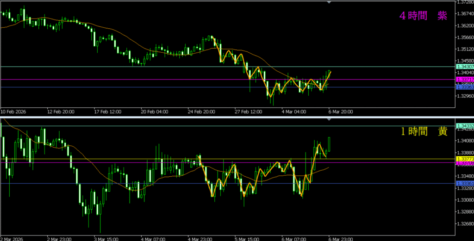Image resolution: width=474 pixels, height=241 pixels.
Task: Select the '20 Feb 04:00' time label
Action: pyautogui.click(x=154, y=111)
